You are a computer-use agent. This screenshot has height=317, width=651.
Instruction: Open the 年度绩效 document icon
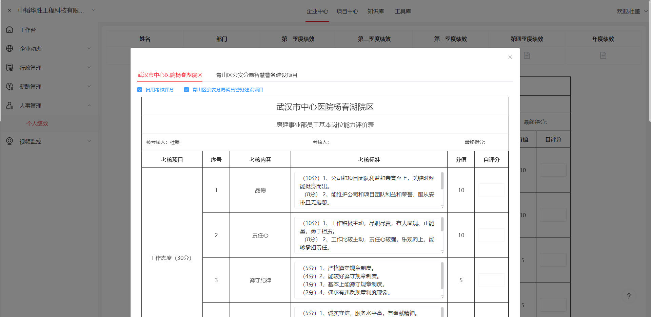(x=603, y=55)
